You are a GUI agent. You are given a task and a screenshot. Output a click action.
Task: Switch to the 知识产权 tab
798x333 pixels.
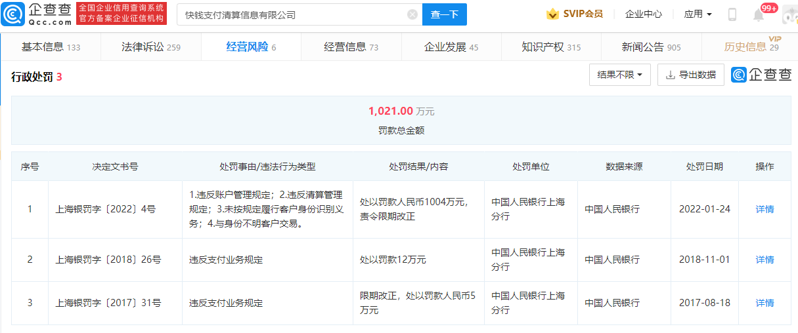click(x=552, y=47)
